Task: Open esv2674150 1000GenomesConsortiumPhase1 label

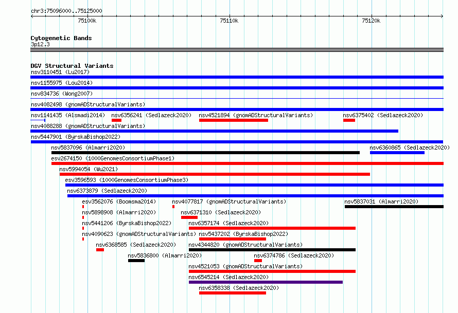Action: point(113,158)
